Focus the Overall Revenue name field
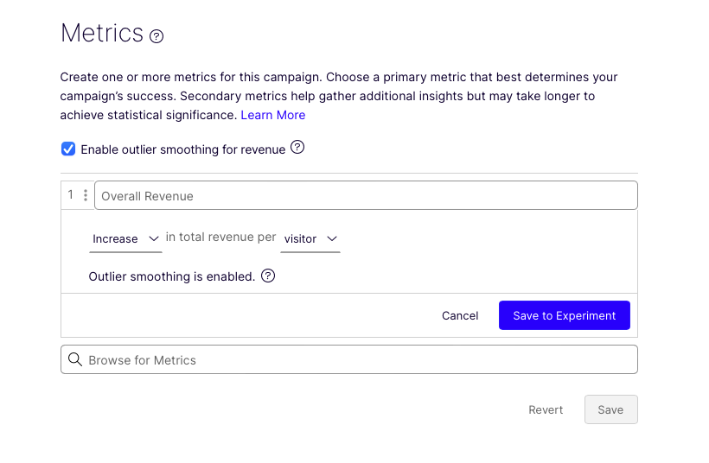The height and width of the screenshot is (463, 709). pyautogui.click(x=366, y=195)
